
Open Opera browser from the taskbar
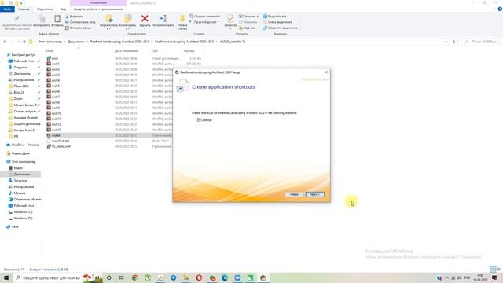pyautogui.click(x=199, y=277)
